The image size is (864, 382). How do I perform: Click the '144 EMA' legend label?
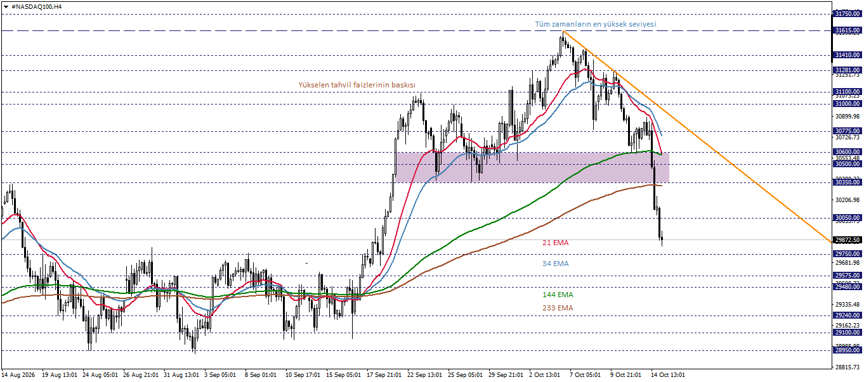tap(557, 295)
